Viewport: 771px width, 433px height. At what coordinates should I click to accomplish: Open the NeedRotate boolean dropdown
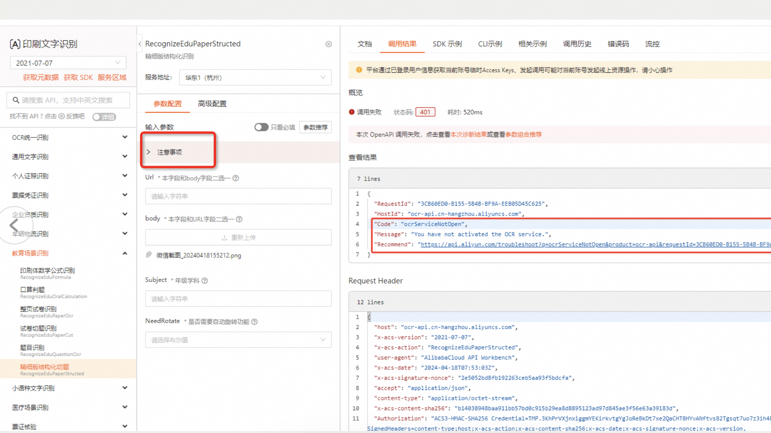click(238, 340)
